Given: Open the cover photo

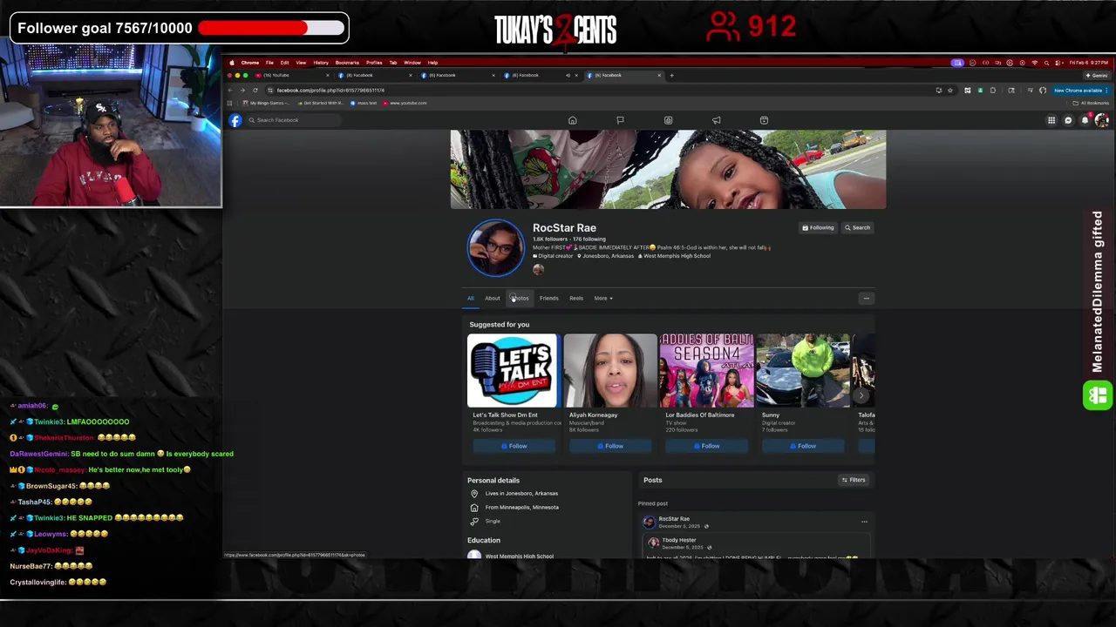Looking at the screenshot, I should 668,170.
